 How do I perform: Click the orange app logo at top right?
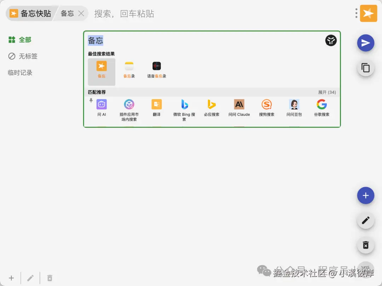(x=368, y=13)
